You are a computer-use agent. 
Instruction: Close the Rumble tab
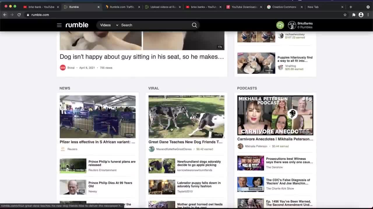(x=98, y=7)
